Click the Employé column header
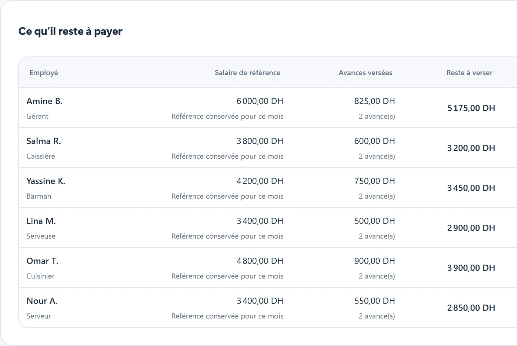This screenshot has height=346, width=517. click(44, 73)
